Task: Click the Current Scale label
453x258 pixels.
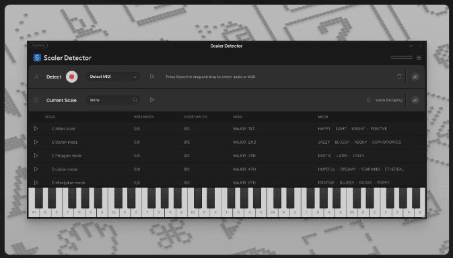Action: pyautogui.click(x=61, y=100)
